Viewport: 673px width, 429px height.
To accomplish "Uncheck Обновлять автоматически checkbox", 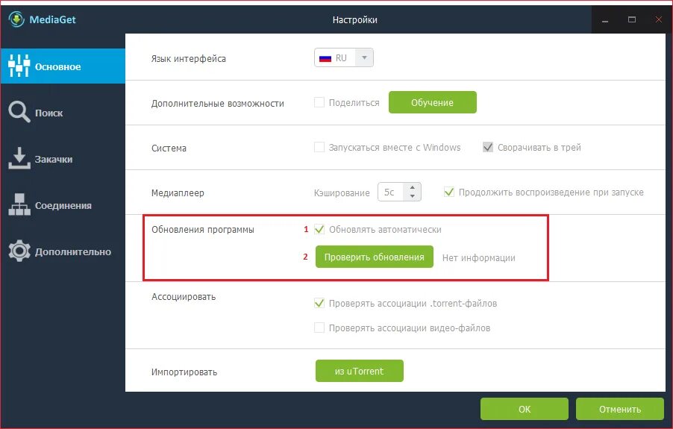I will (319, 229).
